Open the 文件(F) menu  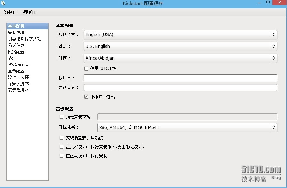tap(10, 12)
